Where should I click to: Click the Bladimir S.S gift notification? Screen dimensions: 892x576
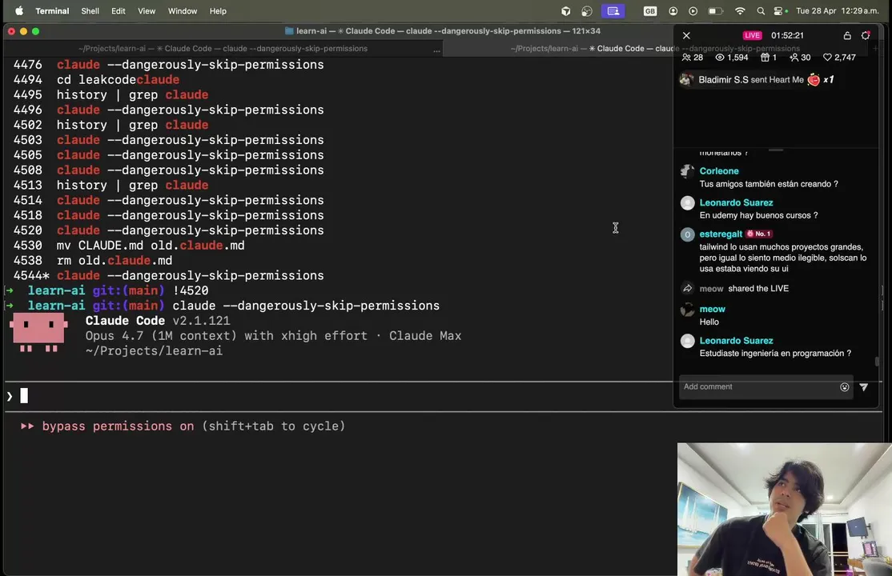tap(757, 80)
